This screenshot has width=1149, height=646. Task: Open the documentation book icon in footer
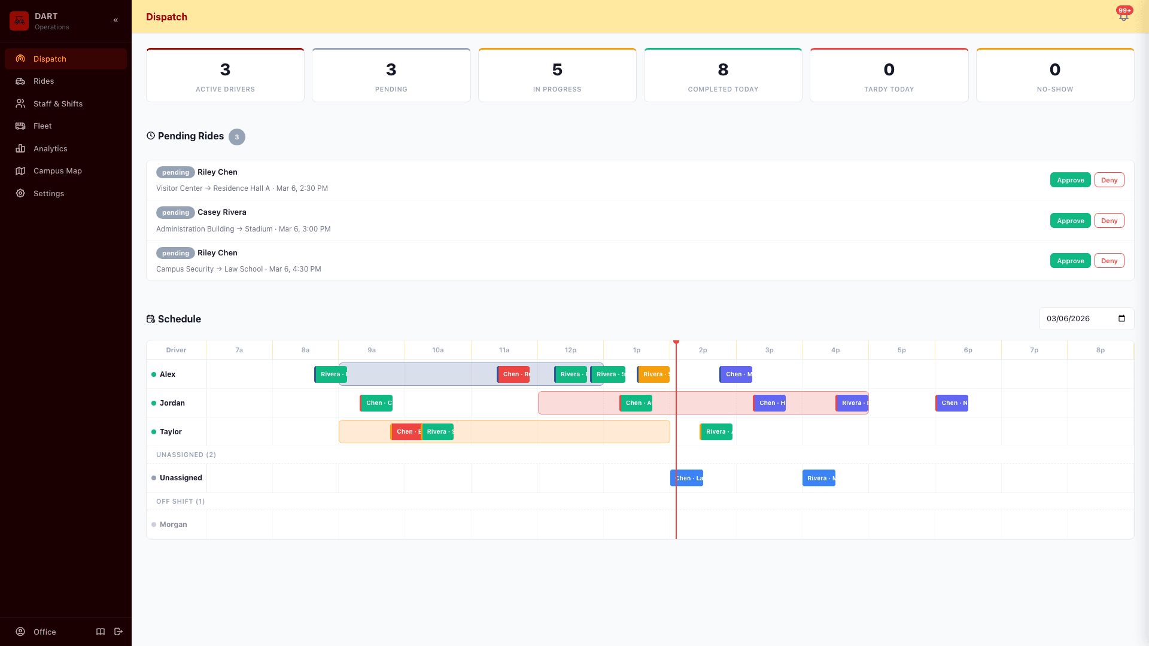point(100,632)
